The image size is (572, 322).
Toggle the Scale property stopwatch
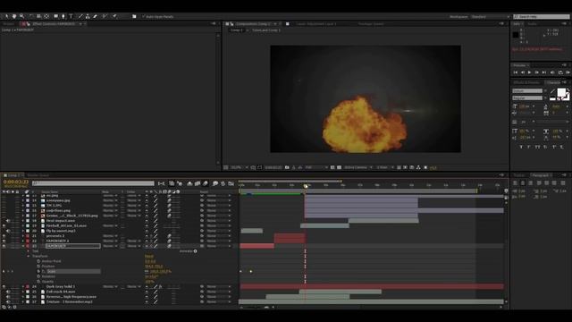[38, 271]
